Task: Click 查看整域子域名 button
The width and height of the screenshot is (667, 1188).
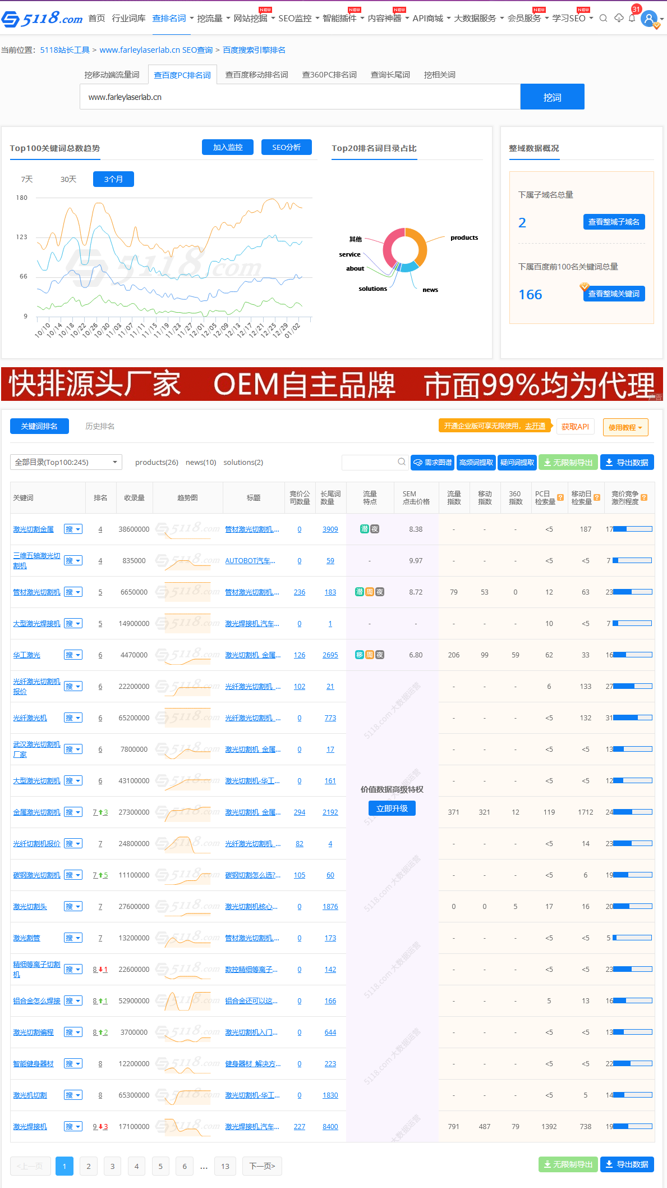Action: click(x=614, y=222)
